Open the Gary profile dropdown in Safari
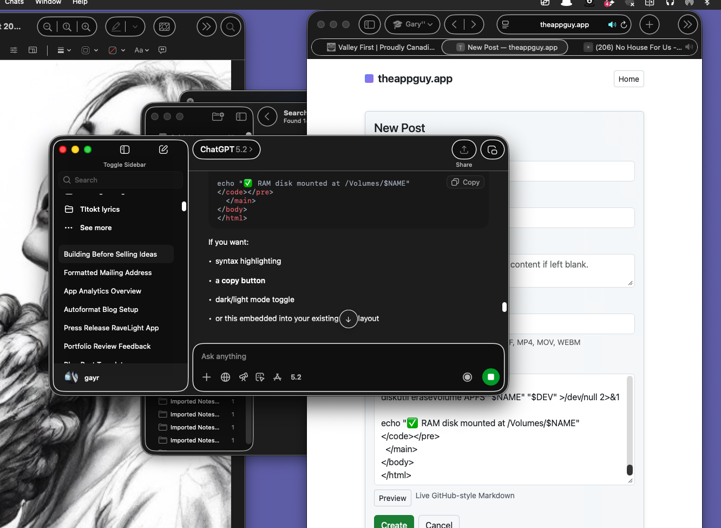721x528 pixels. [x=412, y=24]
